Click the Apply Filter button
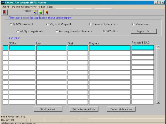This screenshot has height=124, width=166. click(x=144, y=31)
